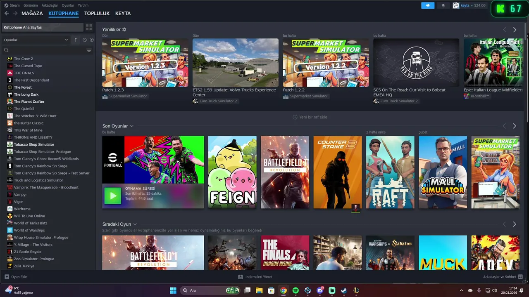Click in the library search field
This screenshot has width=529, height=297.
(x=43, y=50)
